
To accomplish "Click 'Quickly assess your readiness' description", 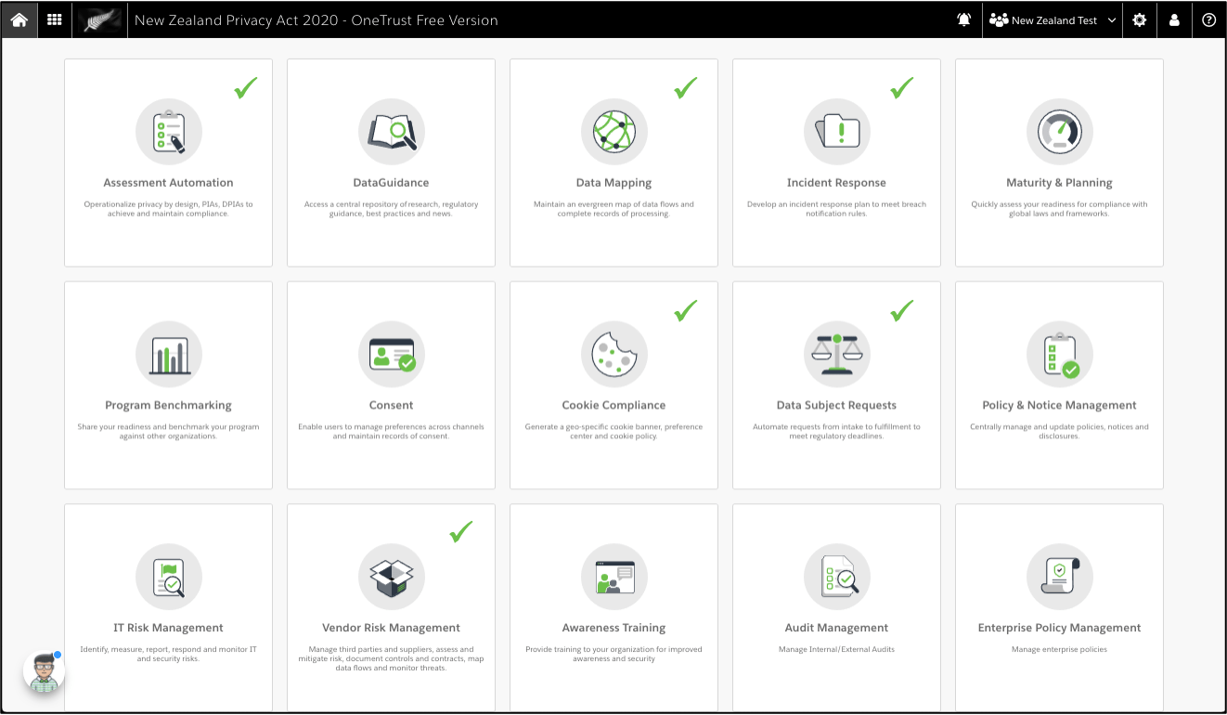I will pos(1060,209).
